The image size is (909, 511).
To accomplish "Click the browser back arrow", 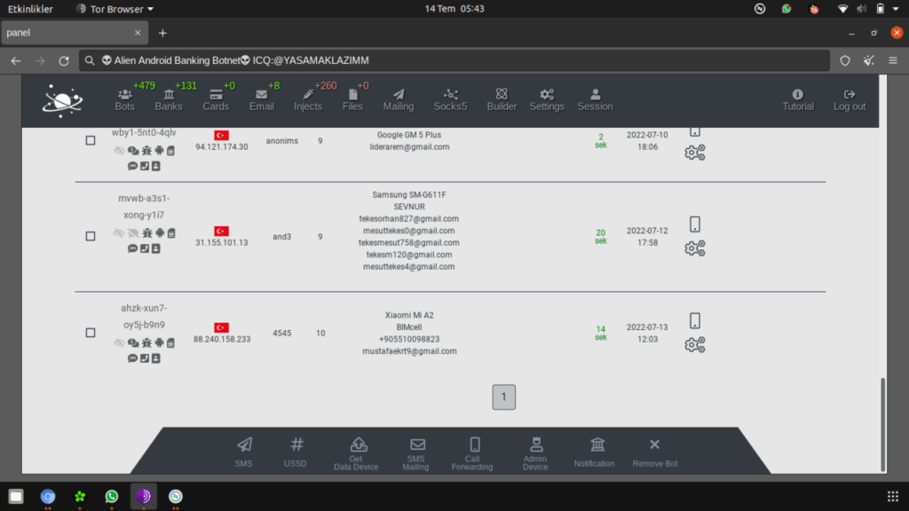I will click(x=16, y=60).
